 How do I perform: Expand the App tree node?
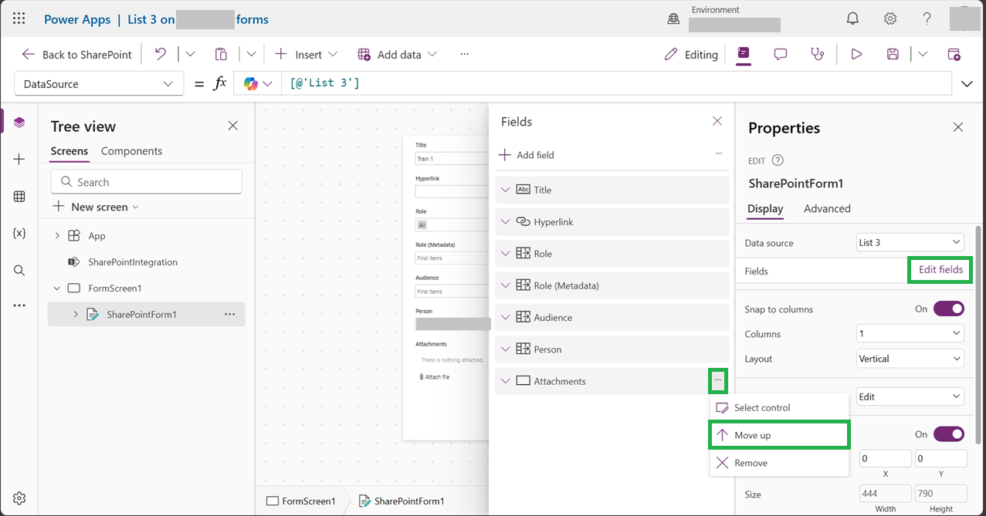click(56, 235)
